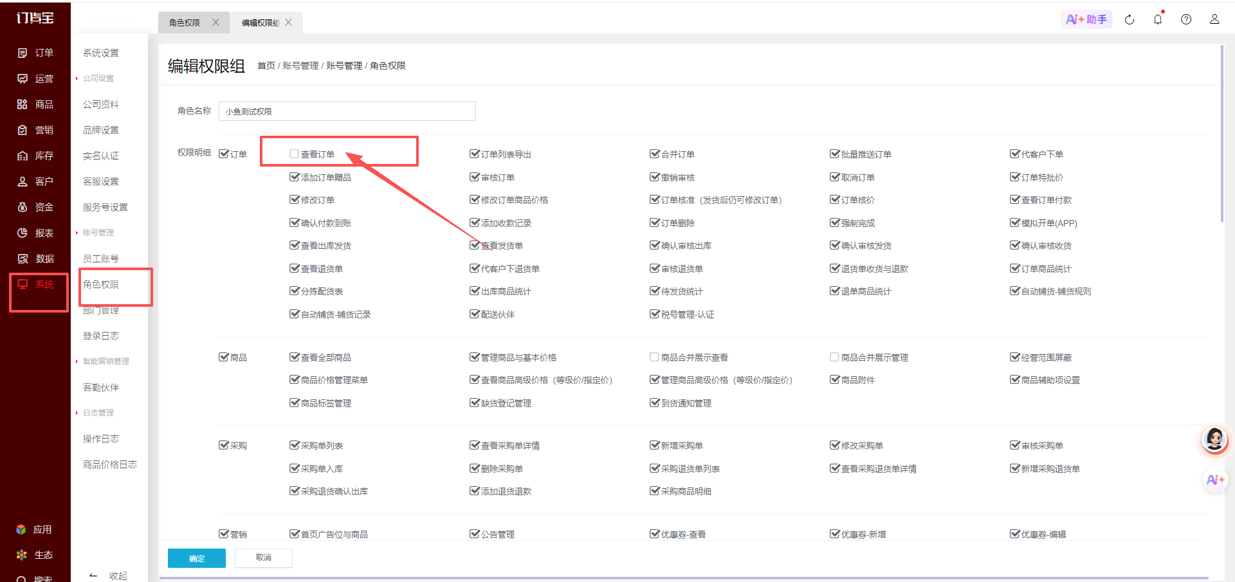The width and height of the screenshot is (1235, 582).
Task: Open the 营销 marketing sidebar icon
Action: pyautogui.click(x=23, y=130)
